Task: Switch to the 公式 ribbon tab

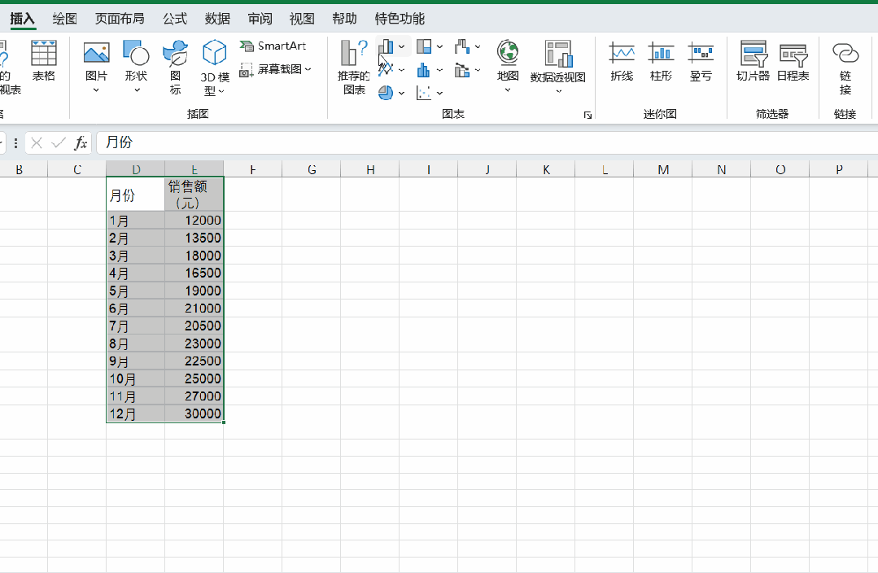Action: click(x=175, y=19)
